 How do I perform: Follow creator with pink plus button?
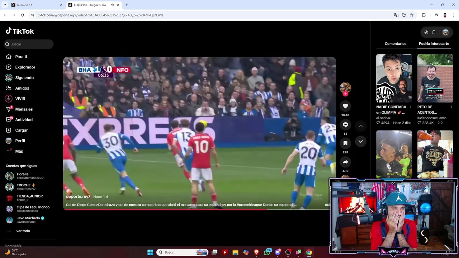click(345, 94)
